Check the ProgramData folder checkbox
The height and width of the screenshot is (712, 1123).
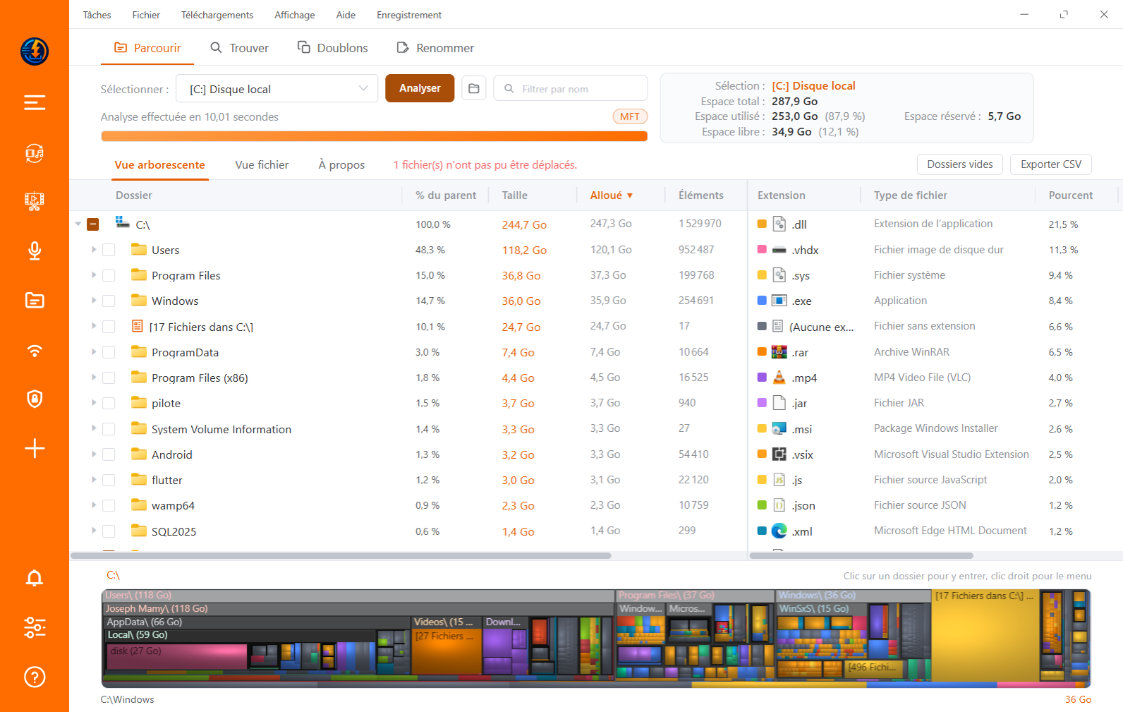coord(109,352)
